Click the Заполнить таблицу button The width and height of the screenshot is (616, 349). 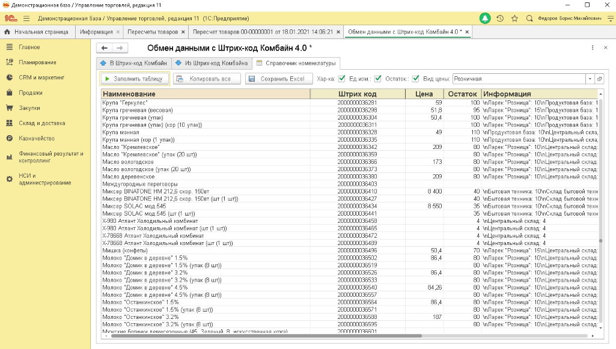tap(135, 79)
